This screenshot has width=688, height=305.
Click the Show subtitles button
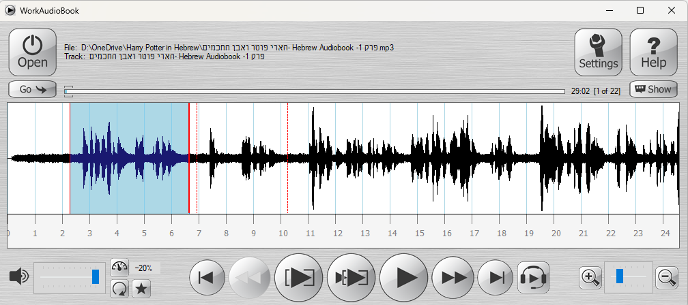point(653,89)
